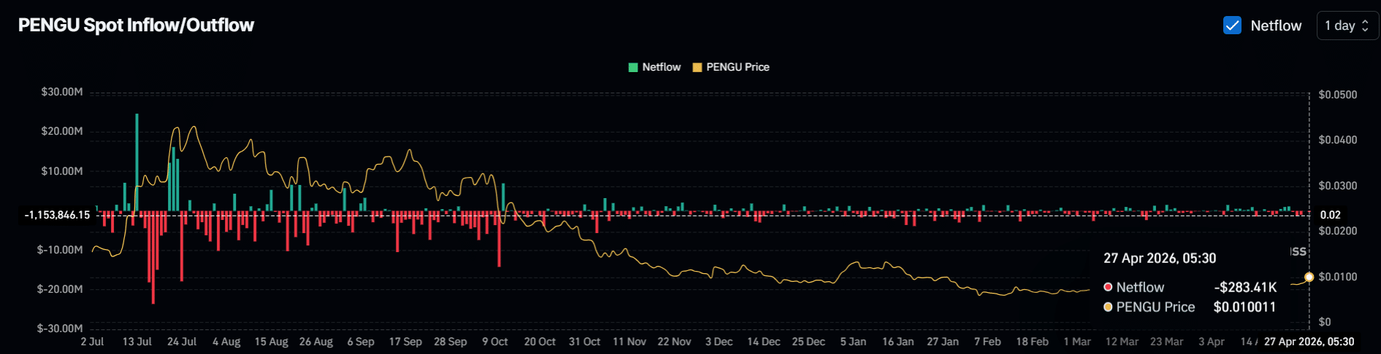Click the -1,153,846.15 crosshair value label
The width and height of the screenshot is (1381, 354).
pos(57,215)
